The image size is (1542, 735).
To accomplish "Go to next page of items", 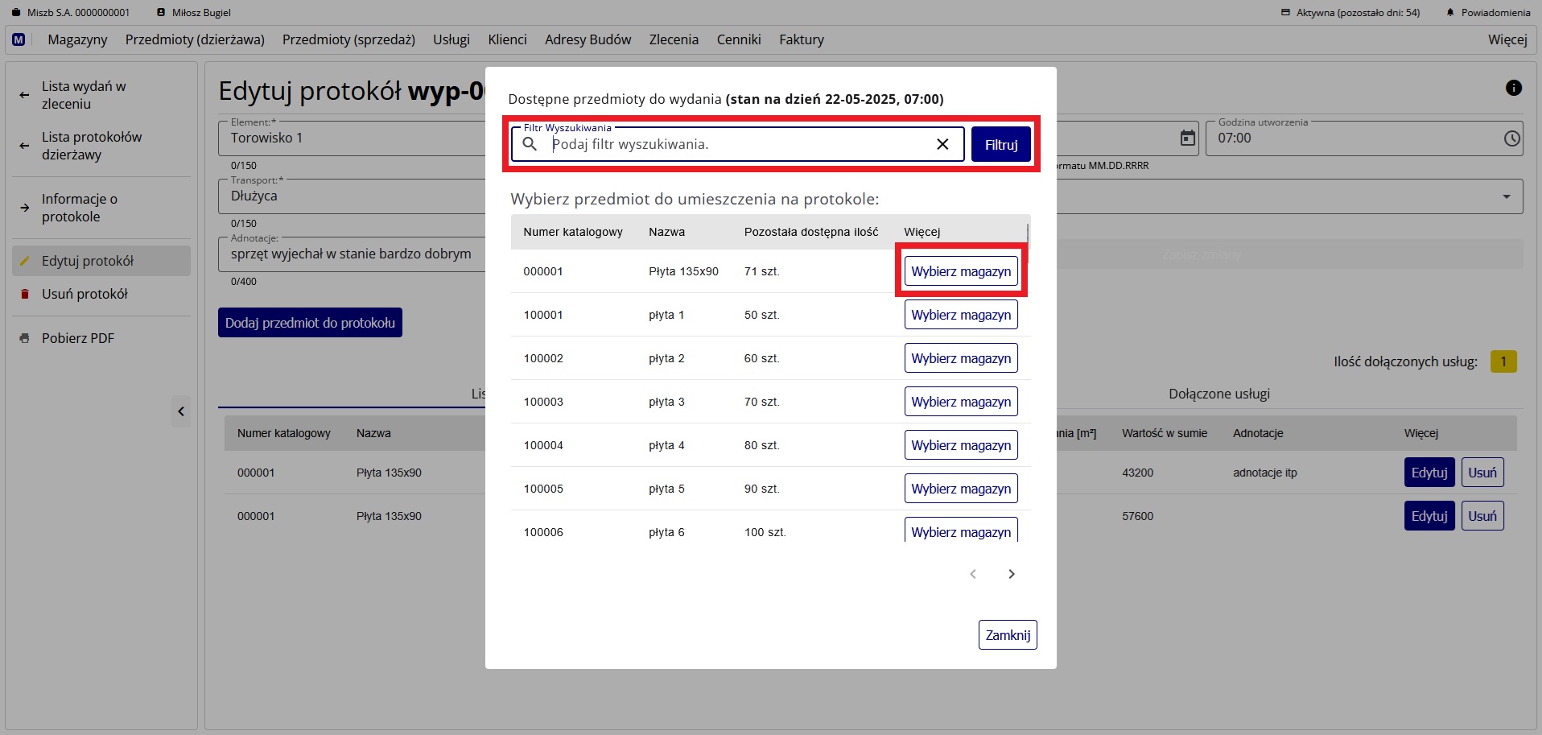I will click(x=1011, y=574).
